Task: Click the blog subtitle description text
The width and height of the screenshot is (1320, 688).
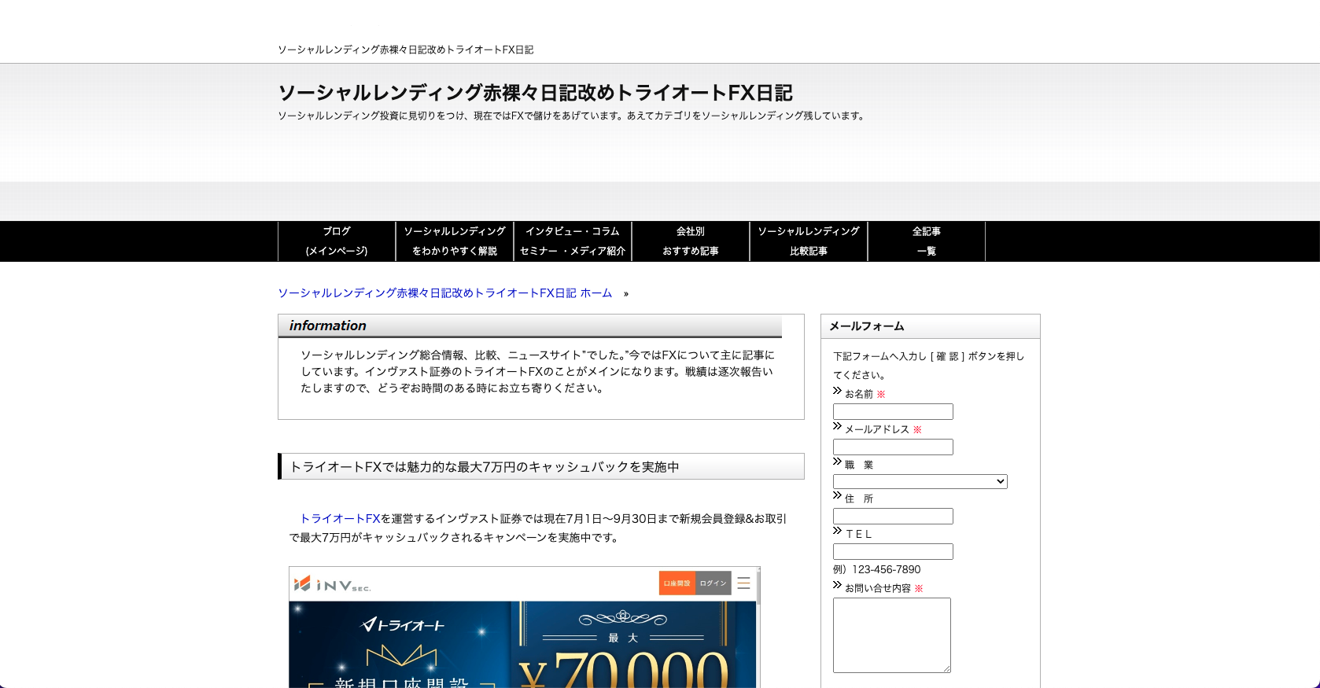Action: point(573,116)
